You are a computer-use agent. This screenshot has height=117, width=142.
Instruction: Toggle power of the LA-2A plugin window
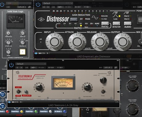pos(11,65)
